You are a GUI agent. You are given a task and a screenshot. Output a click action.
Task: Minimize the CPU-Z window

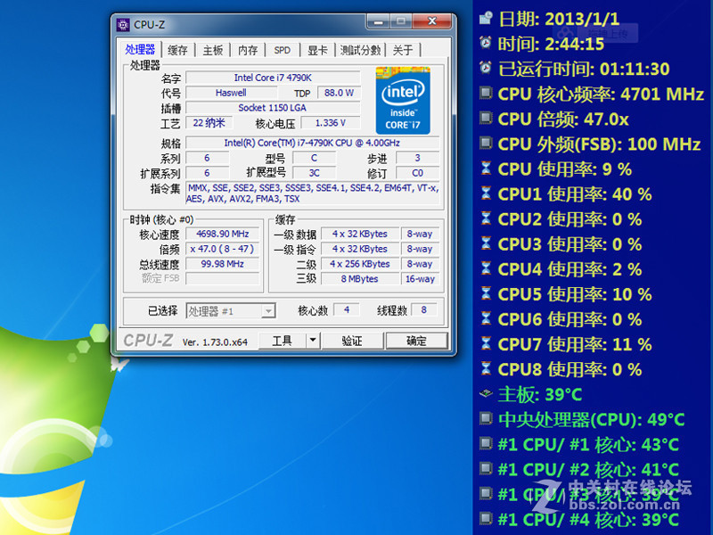click(x=378, y=21)
